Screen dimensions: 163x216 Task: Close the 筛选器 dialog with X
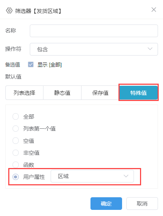coord(154,10)
